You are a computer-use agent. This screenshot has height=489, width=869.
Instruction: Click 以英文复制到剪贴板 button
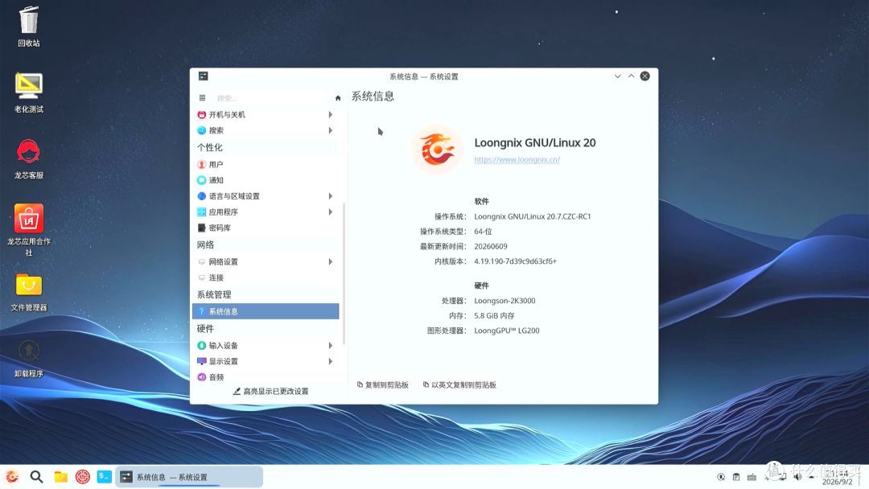459,385
